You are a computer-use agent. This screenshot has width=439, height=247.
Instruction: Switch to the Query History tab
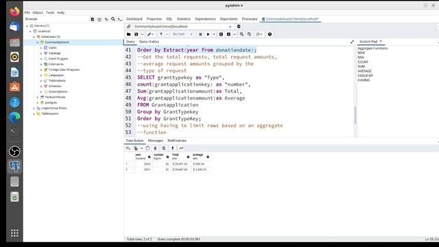pos(149,42)
